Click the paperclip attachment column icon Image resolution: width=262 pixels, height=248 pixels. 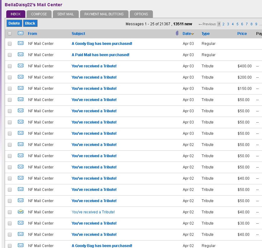click(x=177, y=33)
